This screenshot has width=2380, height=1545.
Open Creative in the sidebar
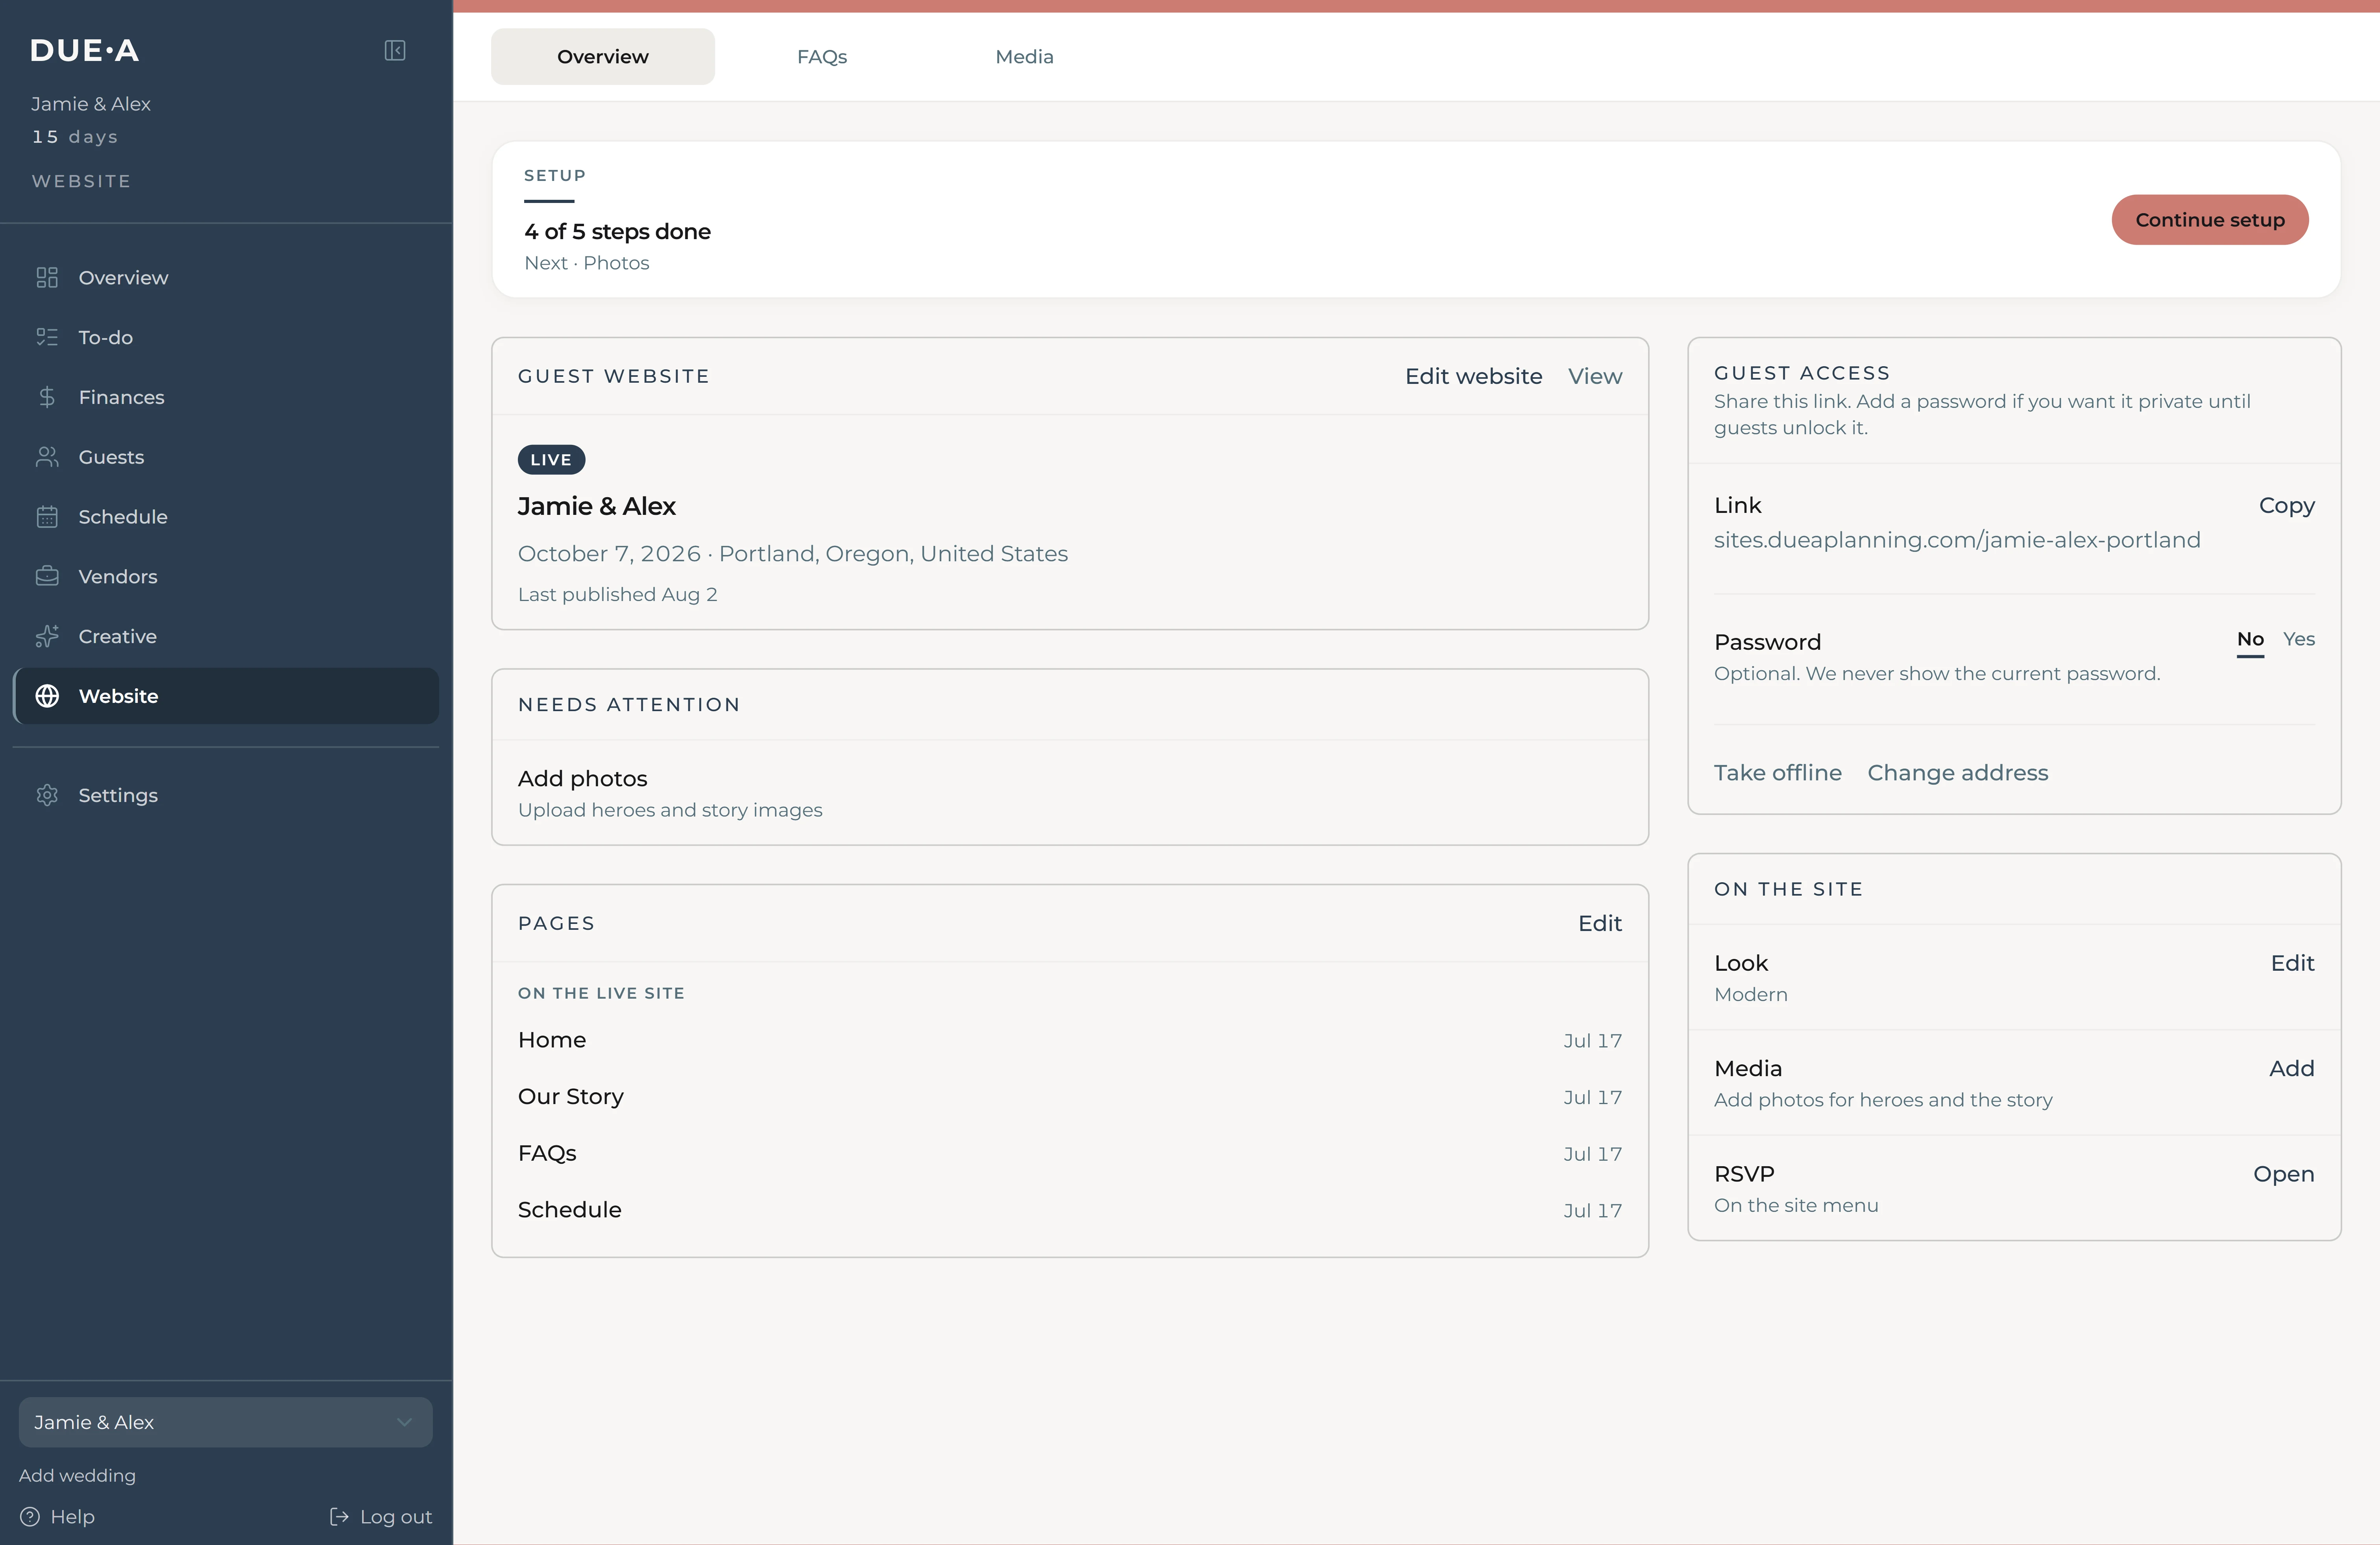[x=226, y=636]
